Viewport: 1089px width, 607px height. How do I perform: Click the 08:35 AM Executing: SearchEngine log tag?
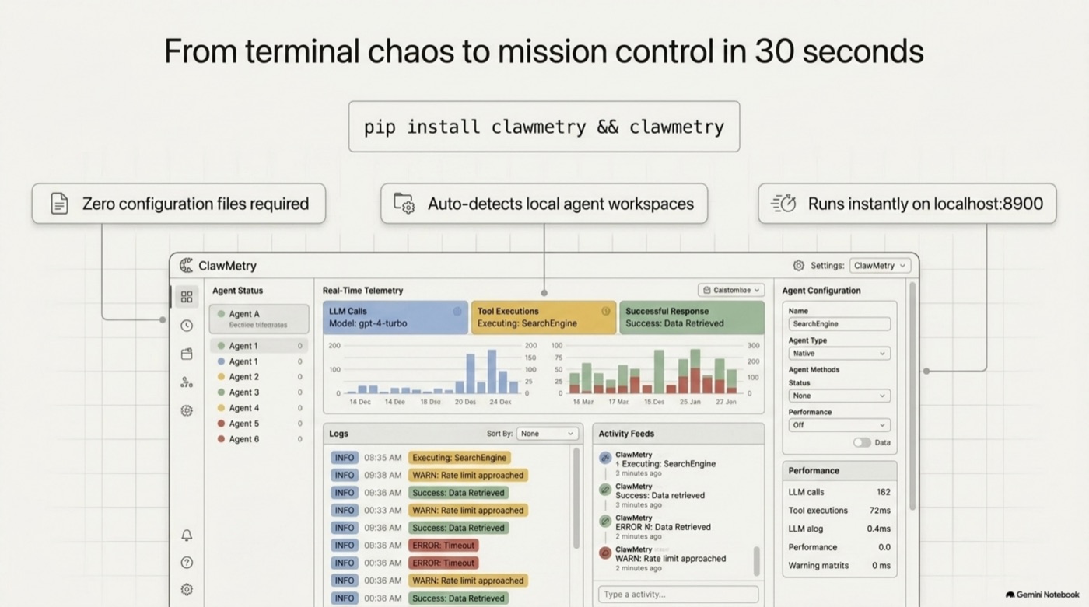point(460,458)
